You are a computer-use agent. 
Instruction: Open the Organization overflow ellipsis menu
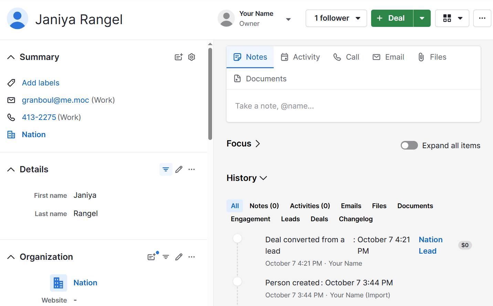192,257
